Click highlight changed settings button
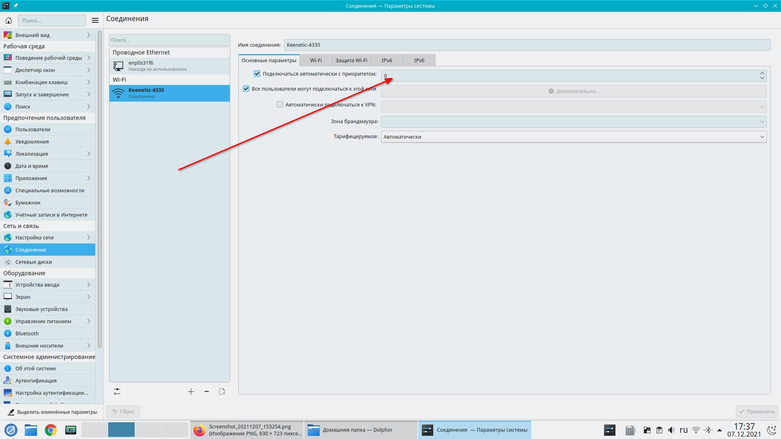 [x=52, y=412]
